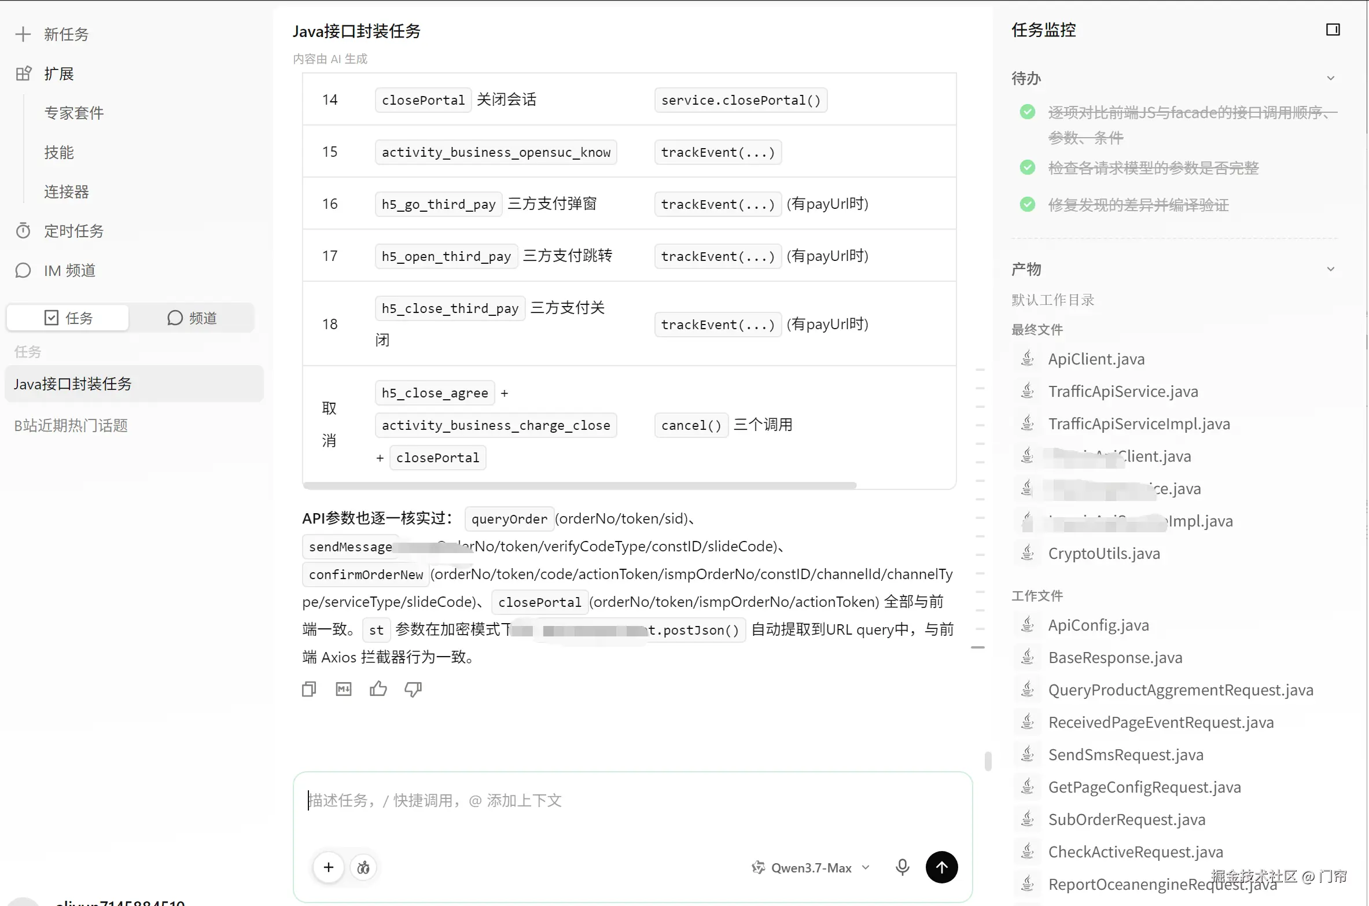
Task: Collapse the 待办 section chevron
Action: tap(1331, 78)
